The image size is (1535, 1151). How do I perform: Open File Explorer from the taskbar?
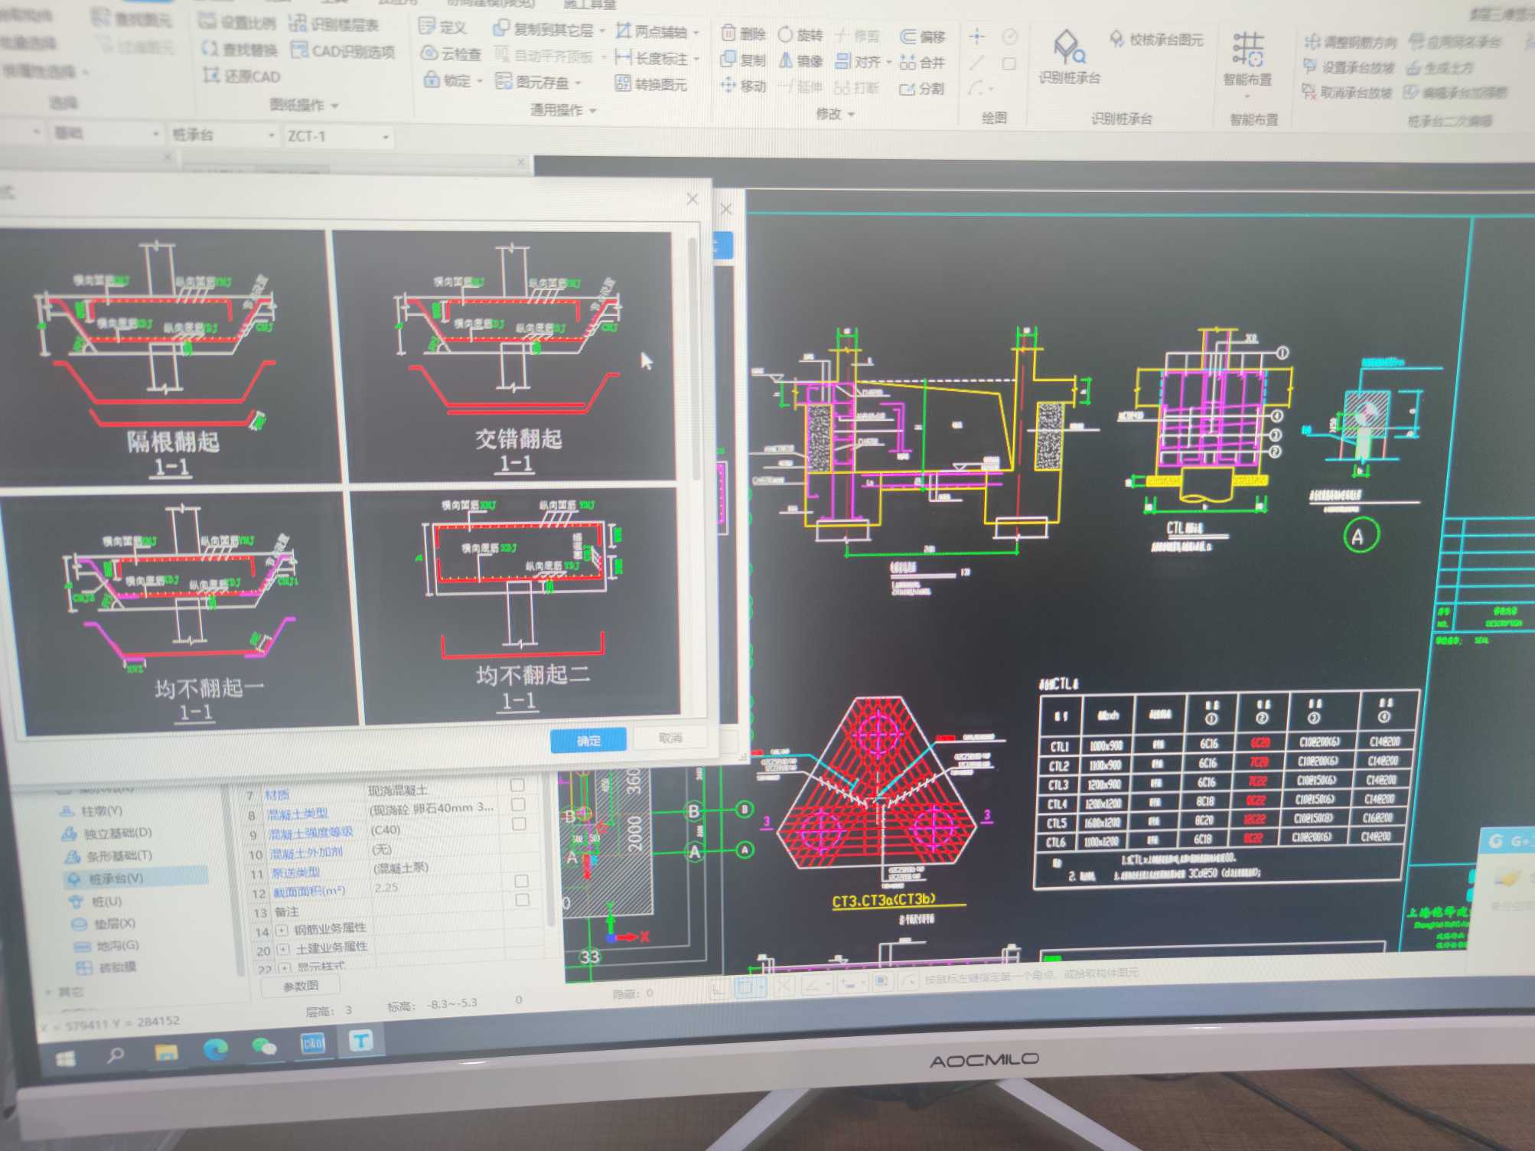166,1052
